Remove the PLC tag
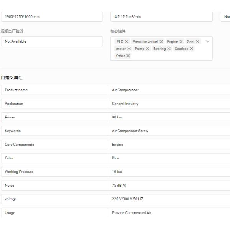230x230 pixels. tap(127, 41)
